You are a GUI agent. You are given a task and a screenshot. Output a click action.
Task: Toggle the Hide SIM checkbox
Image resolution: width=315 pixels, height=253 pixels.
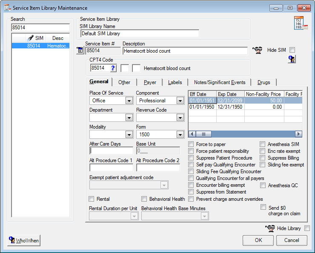pos(292,50)
